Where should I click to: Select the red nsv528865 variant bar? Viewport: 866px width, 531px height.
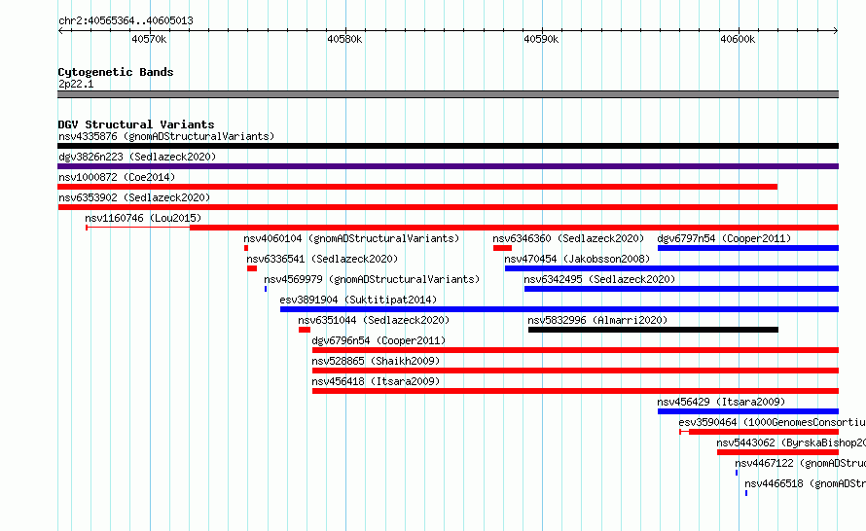(x=575, y=371)
